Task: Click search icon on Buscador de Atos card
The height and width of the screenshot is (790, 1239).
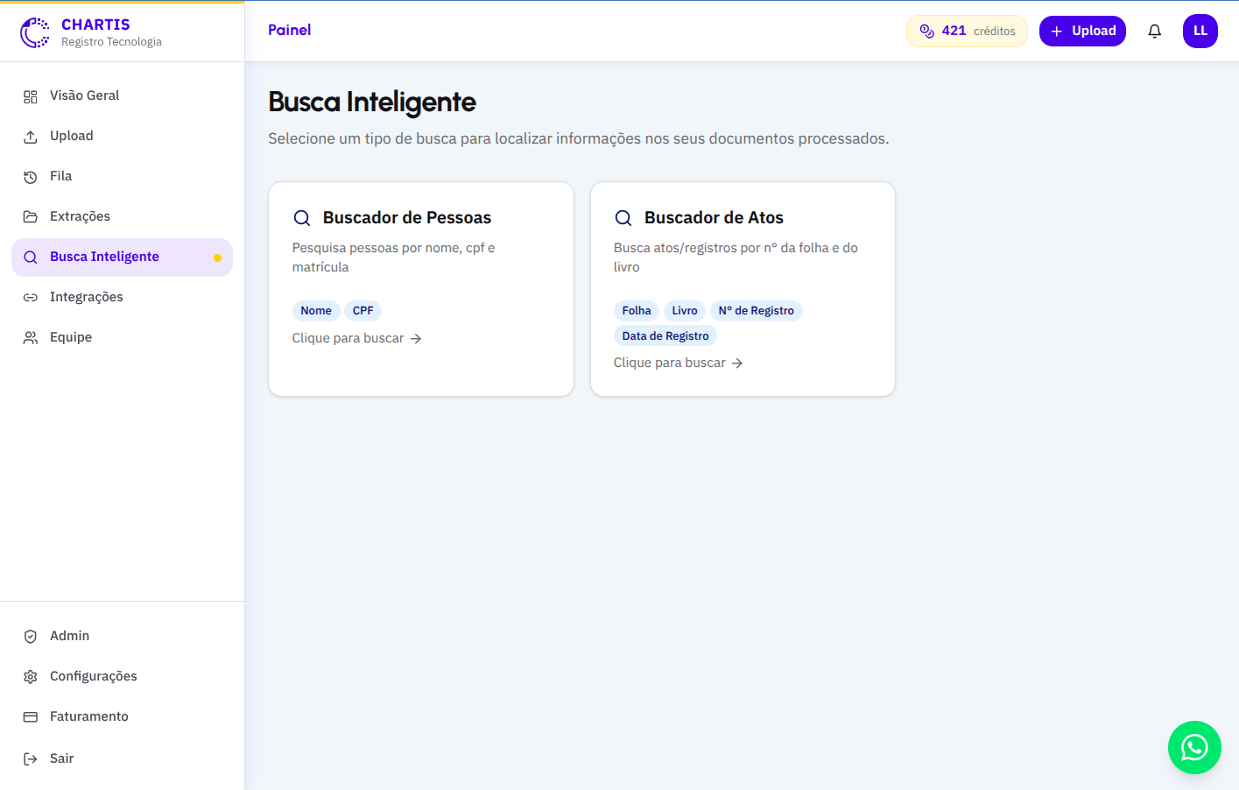Action: pos(623,218)
